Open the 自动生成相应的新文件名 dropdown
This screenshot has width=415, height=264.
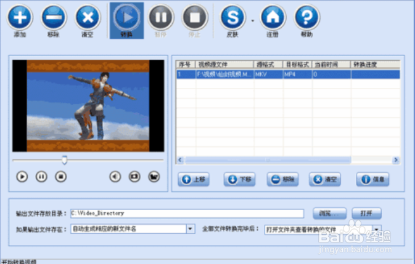(191, 229)
